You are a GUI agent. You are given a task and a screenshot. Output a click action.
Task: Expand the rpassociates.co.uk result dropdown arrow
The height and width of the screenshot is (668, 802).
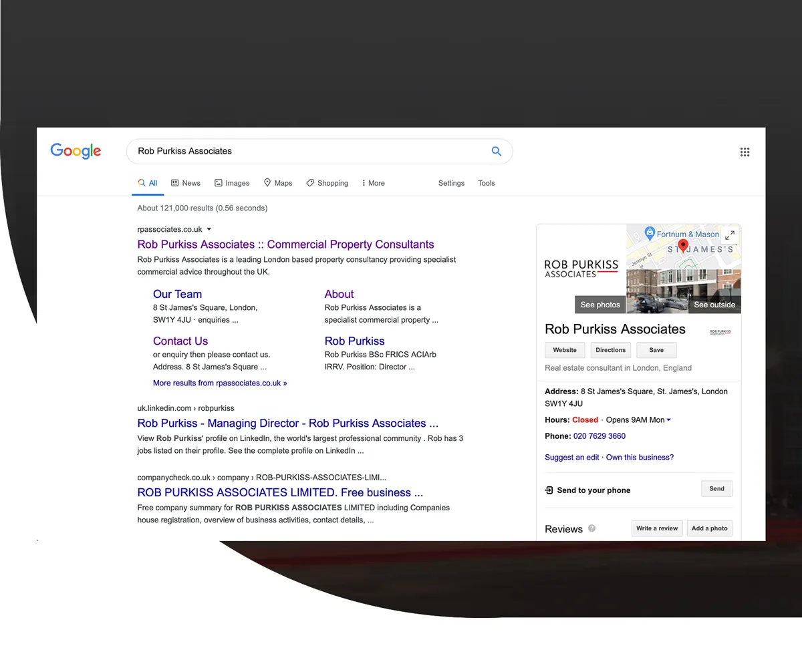[209, 229]
